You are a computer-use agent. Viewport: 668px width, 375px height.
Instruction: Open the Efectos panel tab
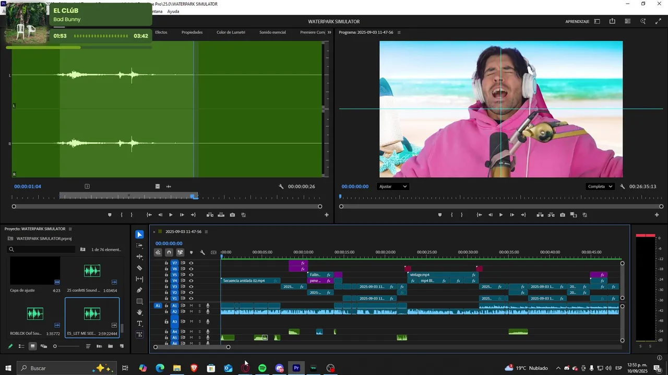(161, 32)
